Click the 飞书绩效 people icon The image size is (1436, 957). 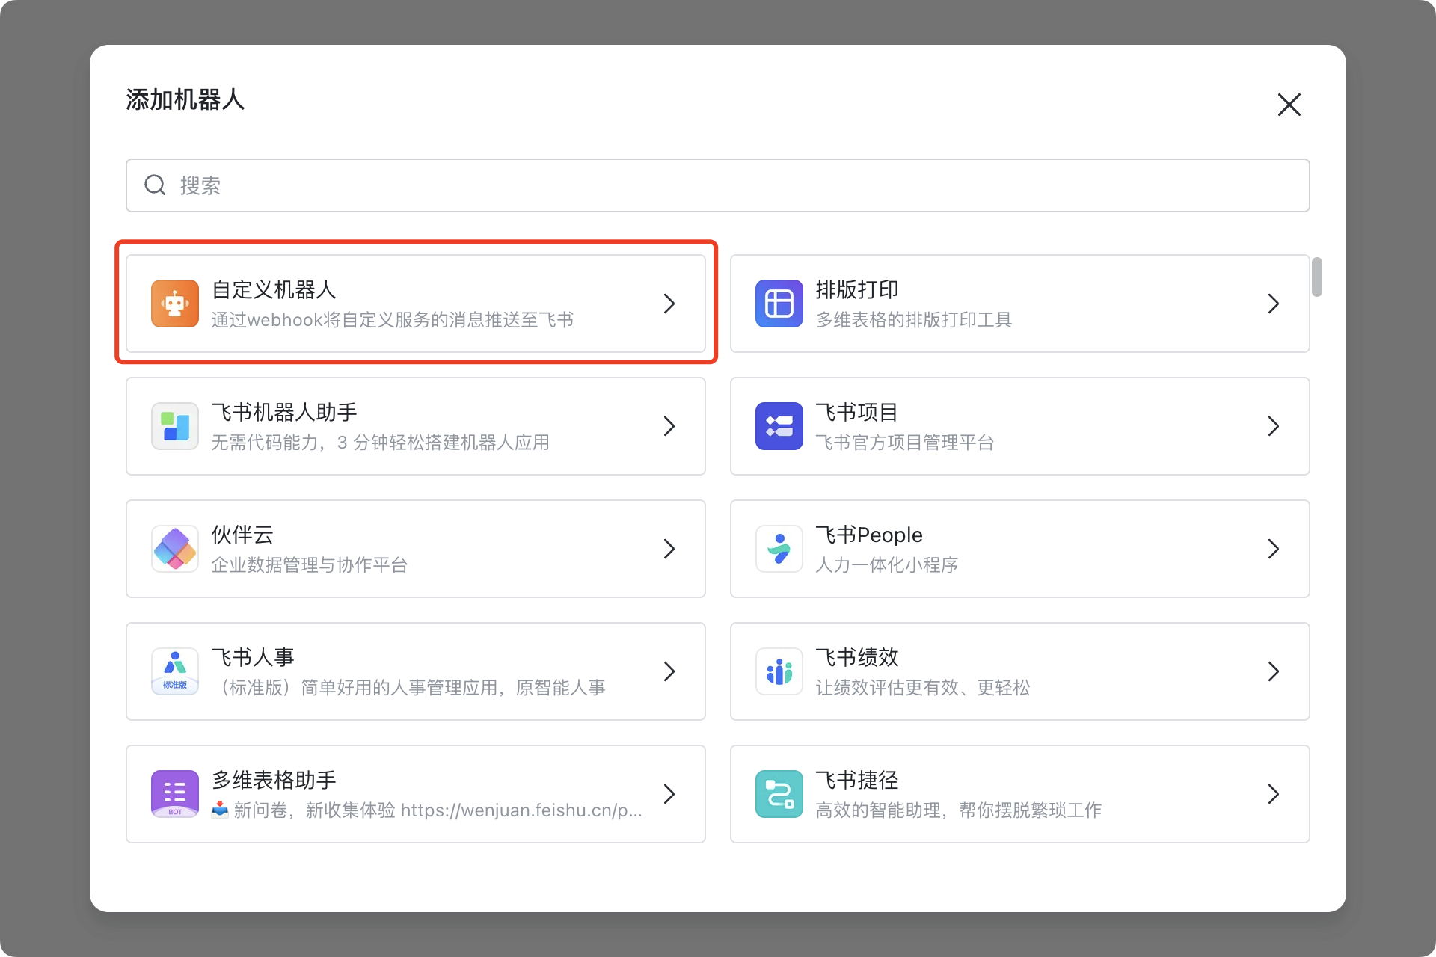(779, 671)
